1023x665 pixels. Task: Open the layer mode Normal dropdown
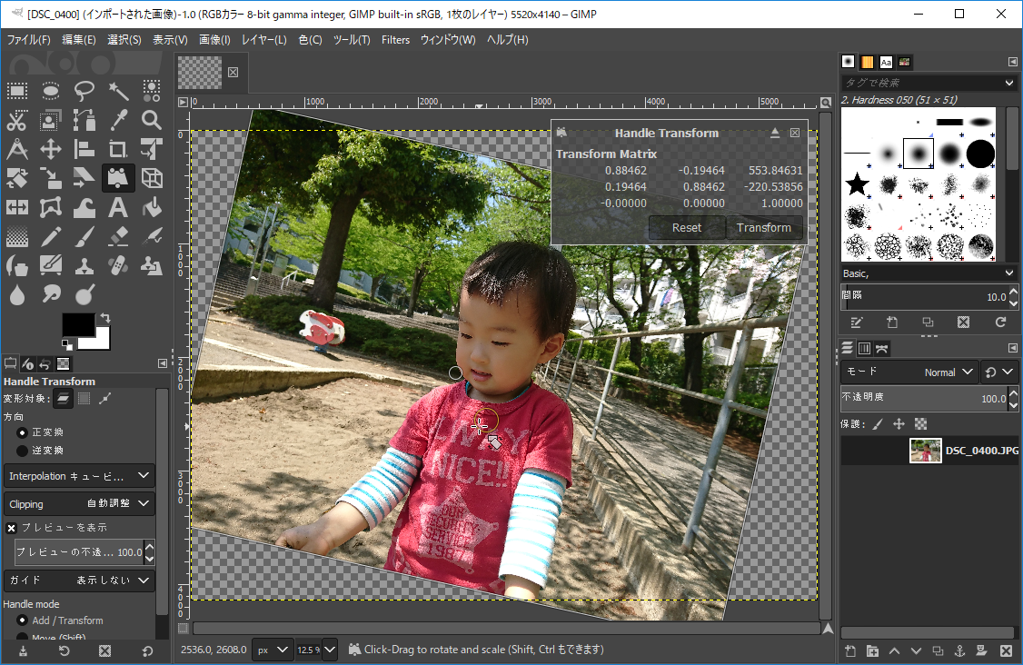pos(910,372)
